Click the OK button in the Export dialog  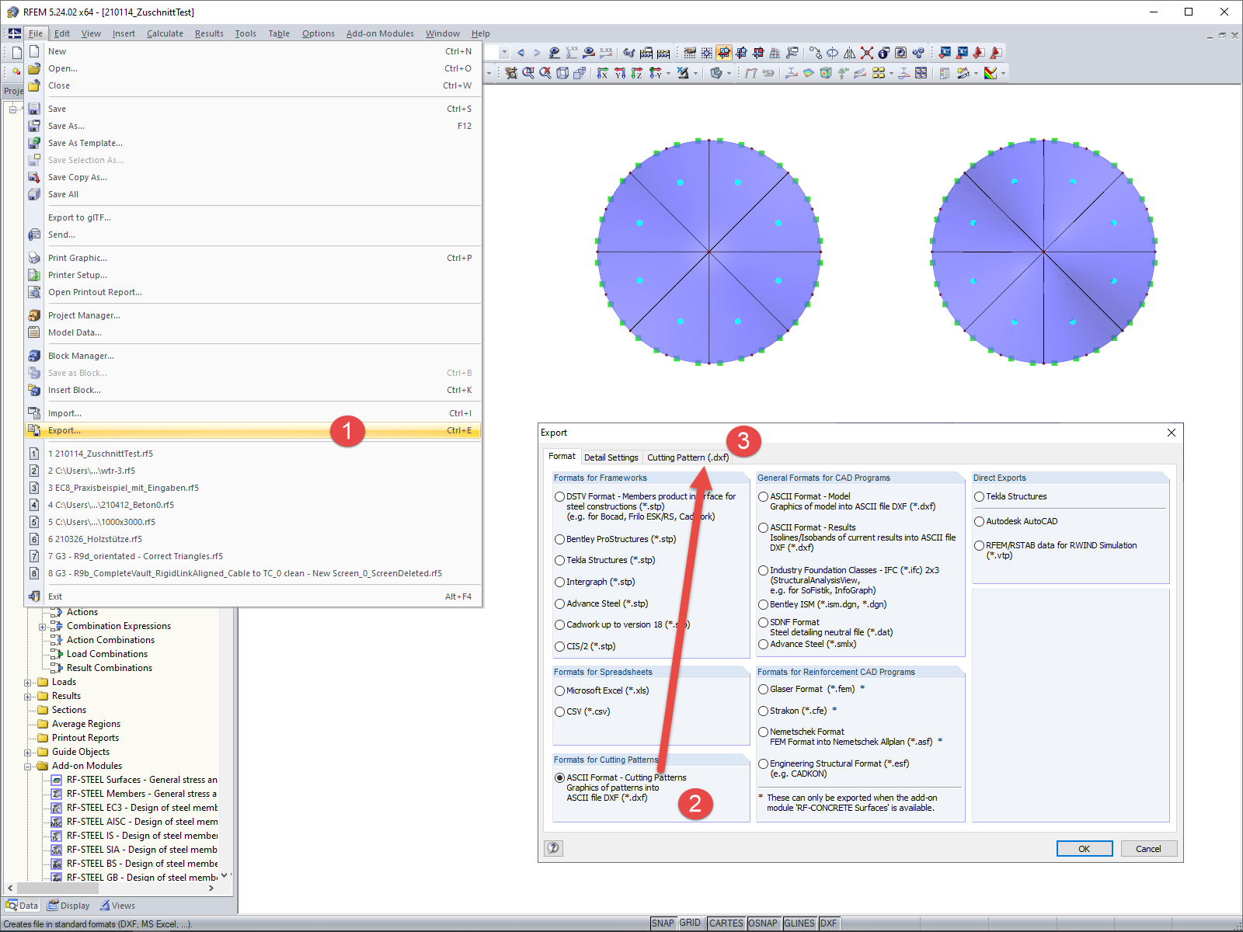1084,848
